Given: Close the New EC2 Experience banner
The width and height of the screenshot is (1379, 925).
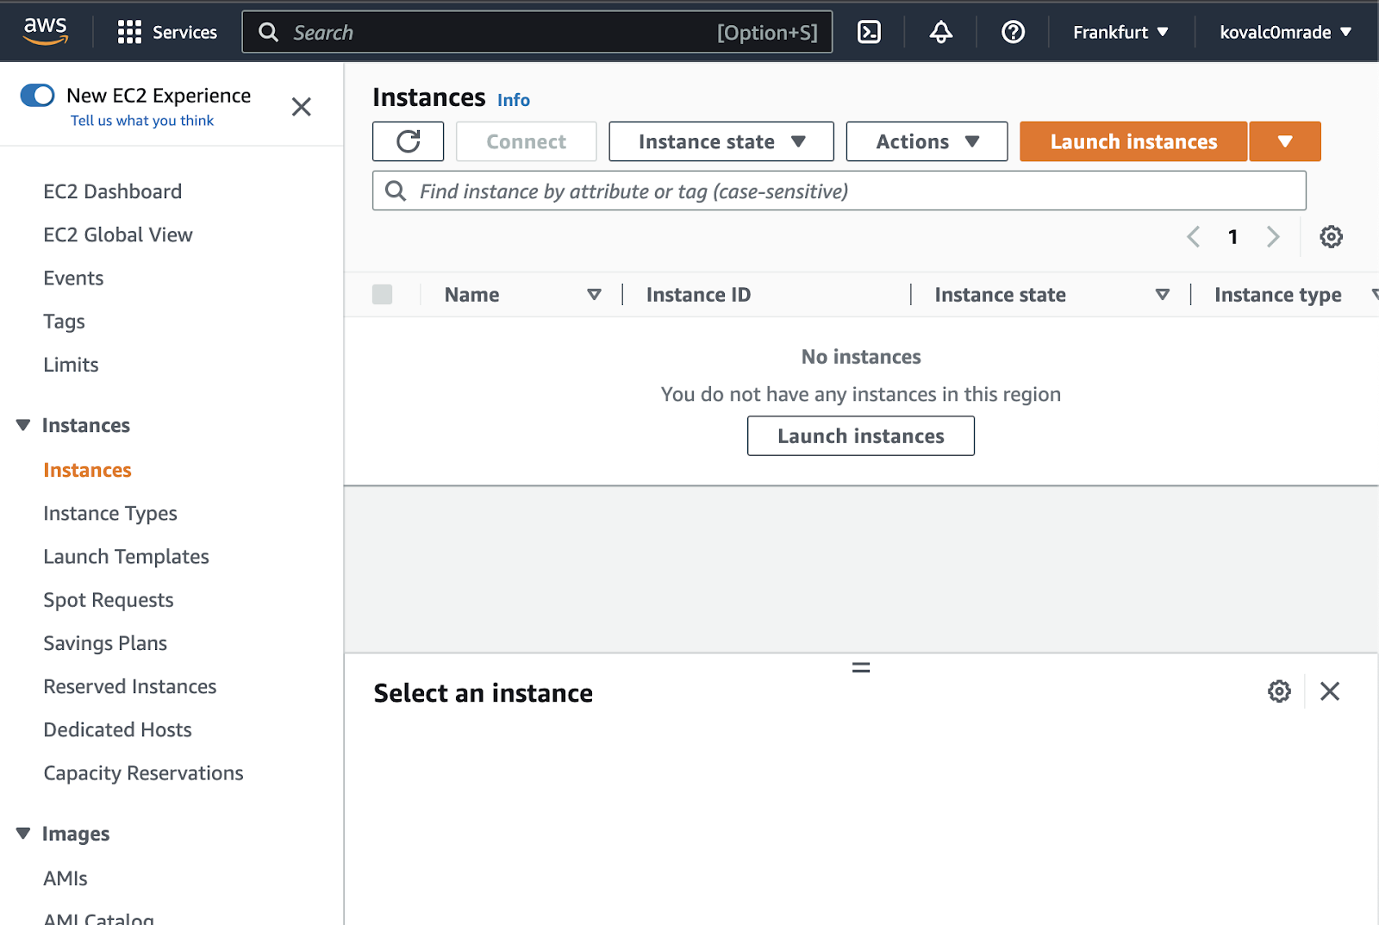Looking at the screenshot, I should tap(301, 107).
